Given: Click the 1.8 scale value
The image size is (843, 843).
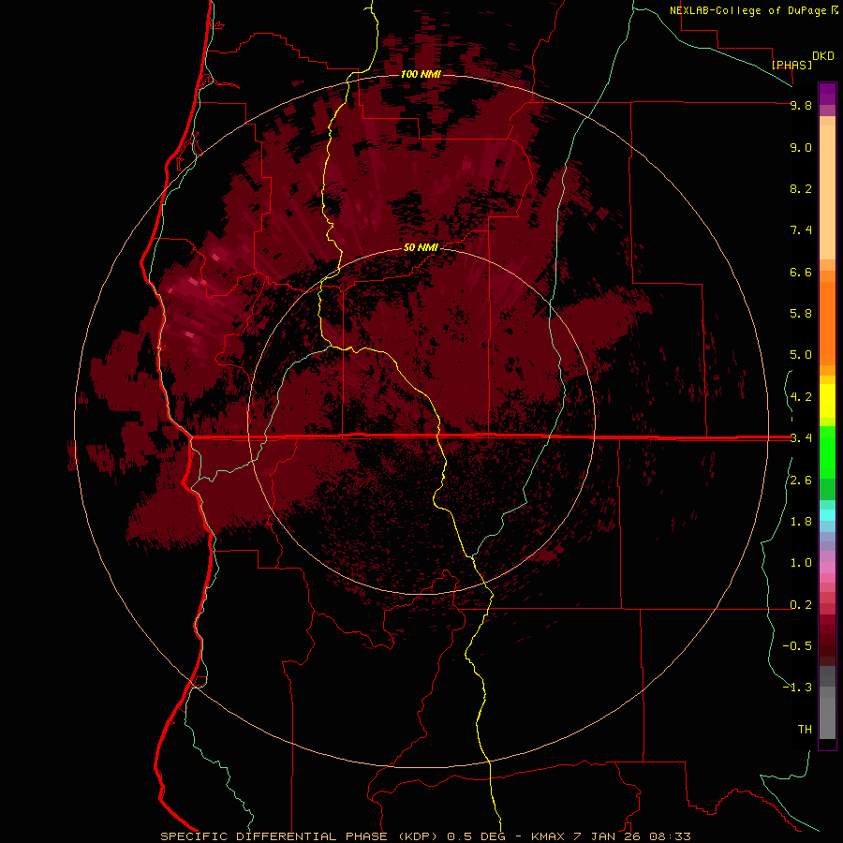Looking at the screenshot, I should [801, 522].
